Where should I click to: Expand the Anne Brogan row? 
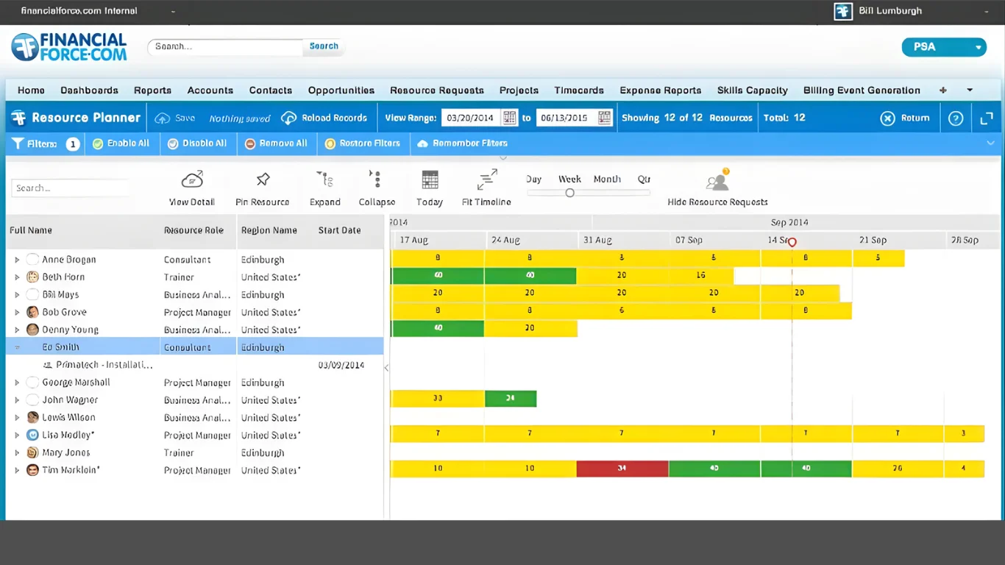(x=16, y=259)
